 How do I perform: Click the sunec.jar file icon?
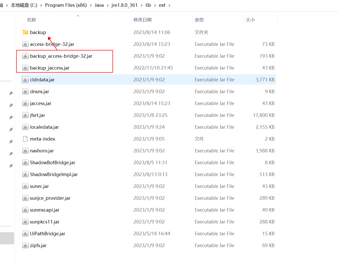[x=25, y=186]
